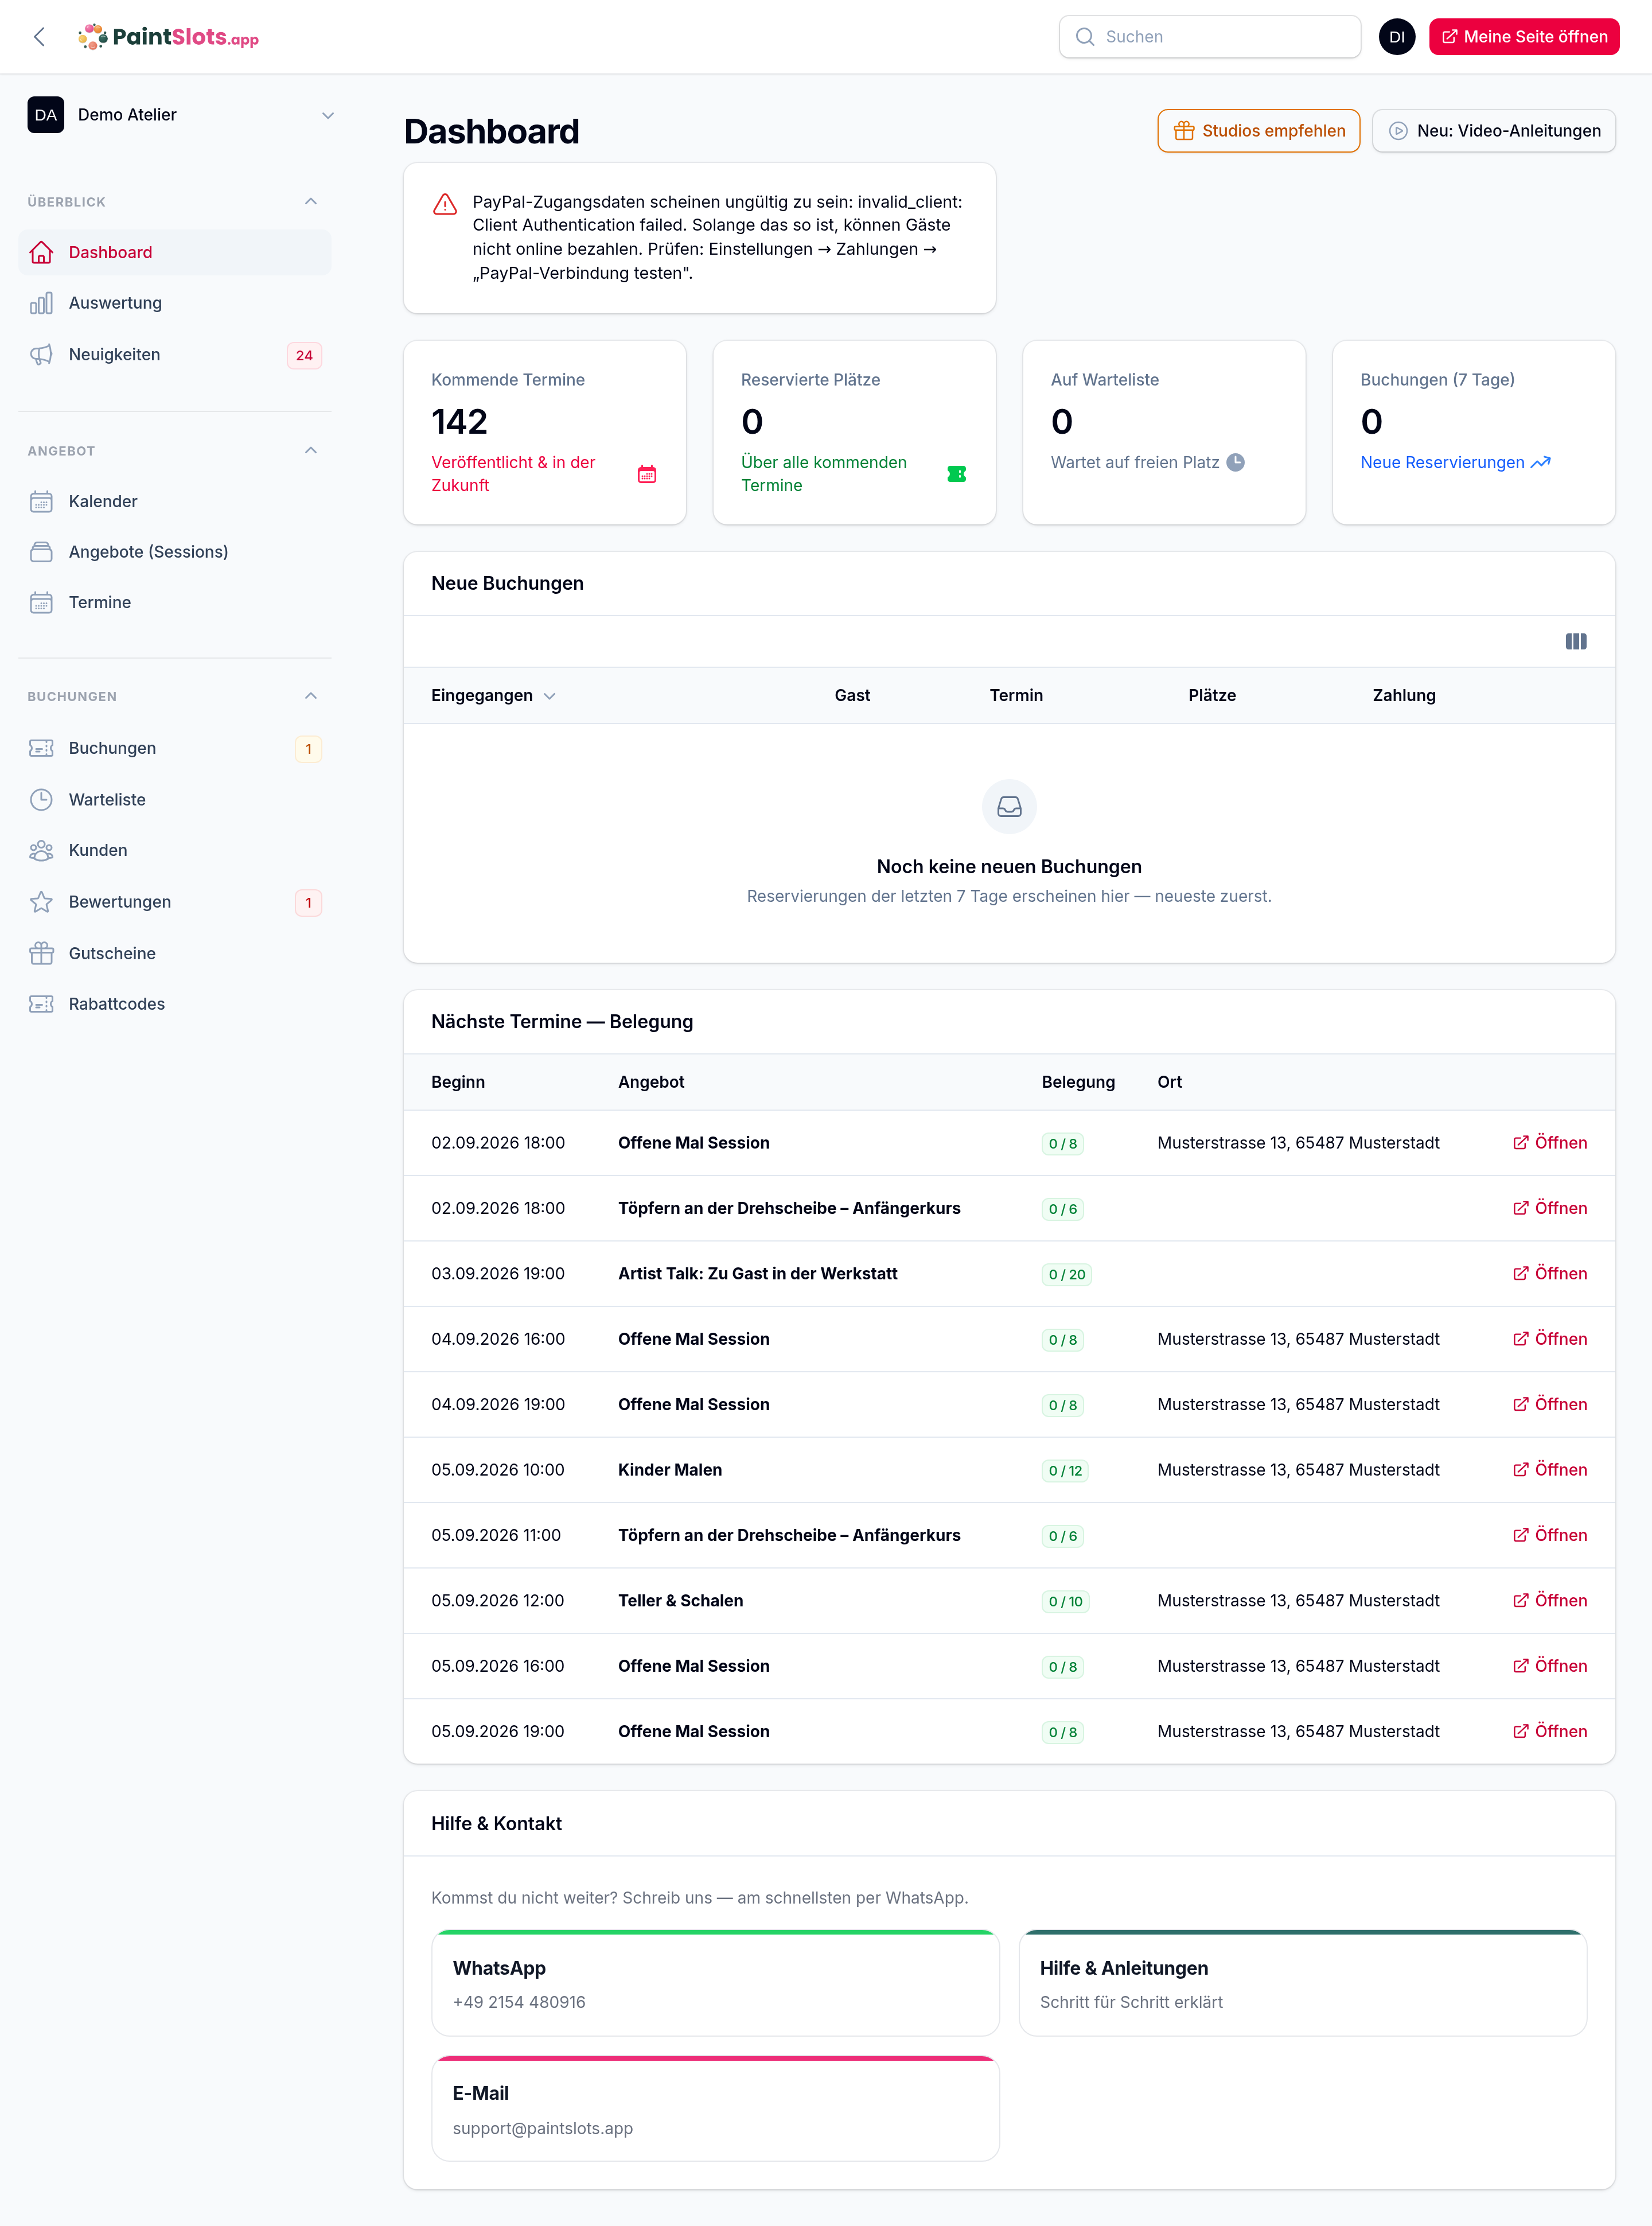Click the back arrow icon in header
Viewport: 1652px width, 2226px height.
40,37
